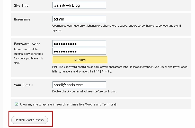Click the Username label
Viewport: 195px width, 128px height.
pyautogui.click(x=22, y=19)
